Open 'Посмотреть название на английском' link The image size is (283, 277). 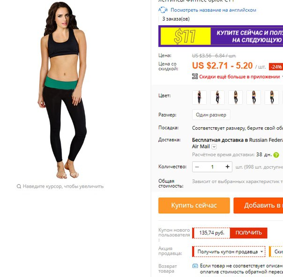coord(213,10)
